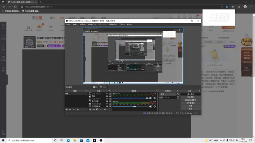
Task: Open Douyu history clock icon
Action: [x=179, y=17]
